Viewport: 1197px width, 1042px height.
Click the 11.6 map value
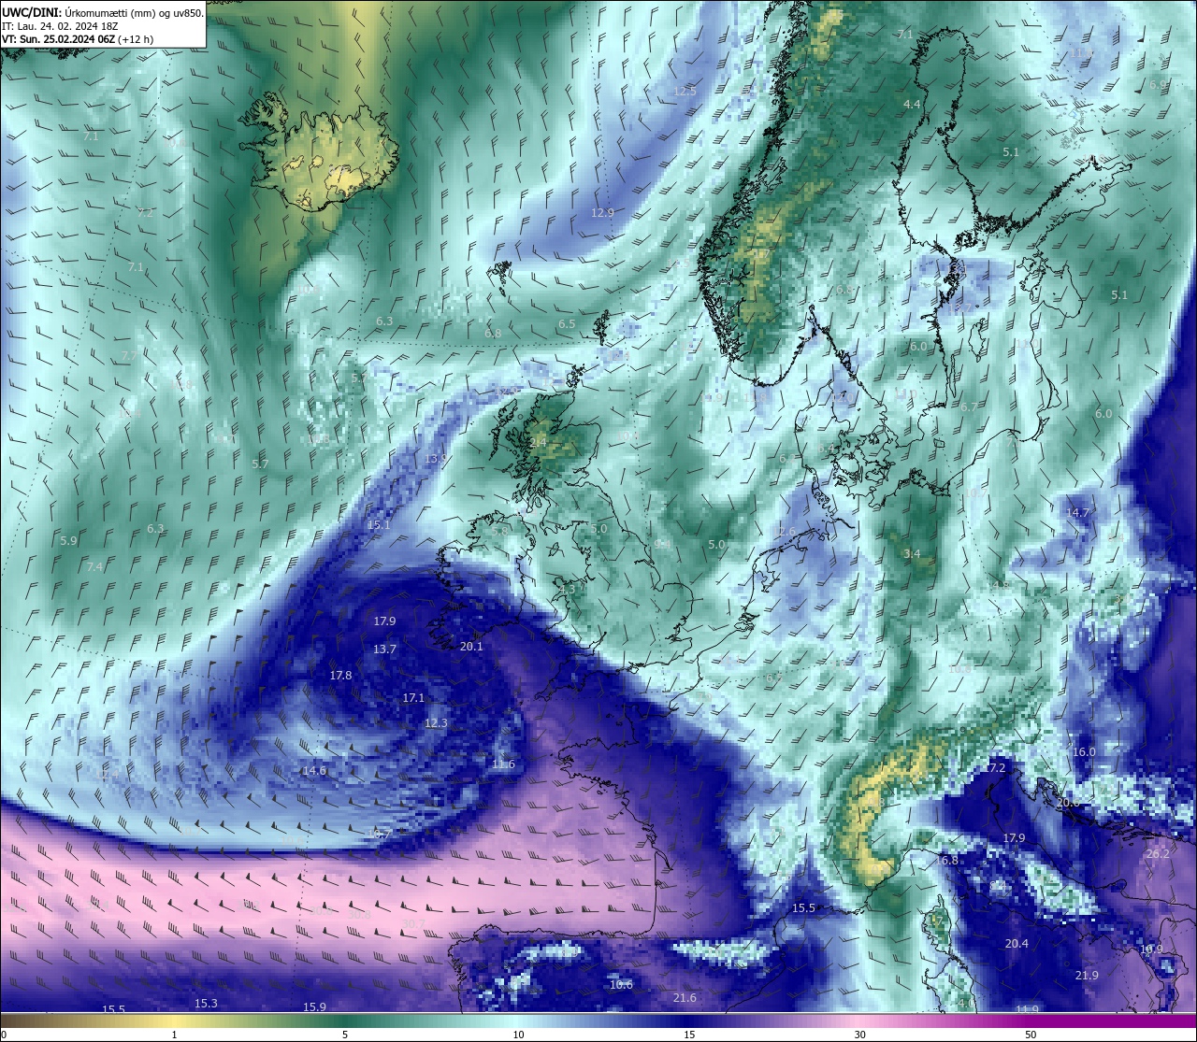pos(503,764)
